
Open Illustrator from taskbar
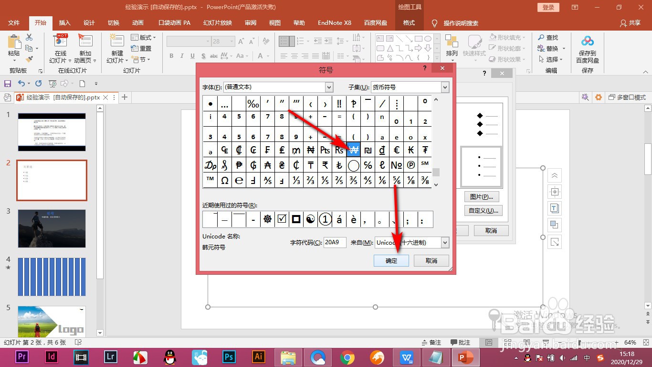point(259,356)
